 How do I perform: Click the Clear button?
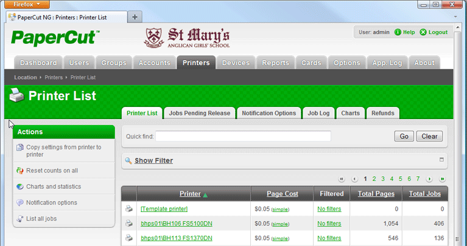pyautogui.click(x=429, y=137)
